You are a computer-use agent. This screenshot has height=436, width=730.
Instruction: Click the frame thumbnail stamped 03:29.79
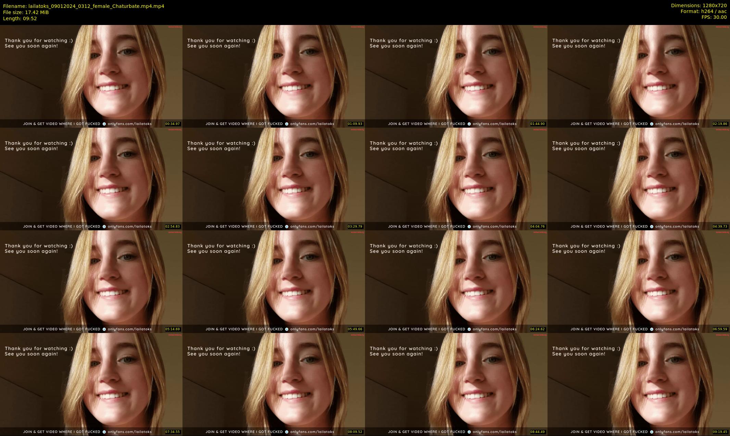point(274,179)
